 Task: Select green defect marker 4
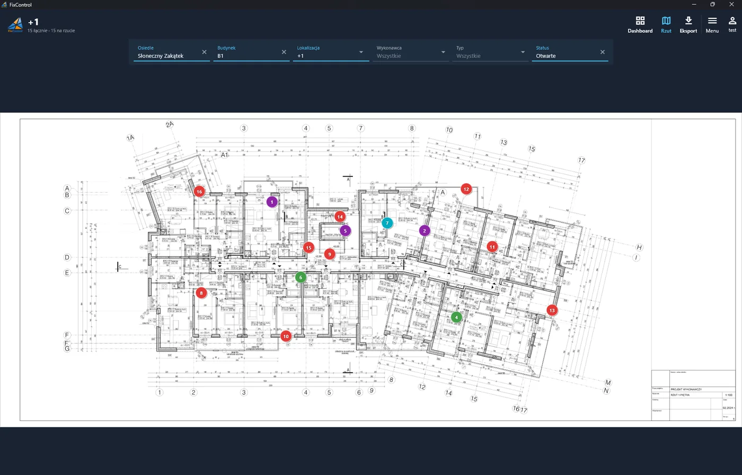pos(456,317)
